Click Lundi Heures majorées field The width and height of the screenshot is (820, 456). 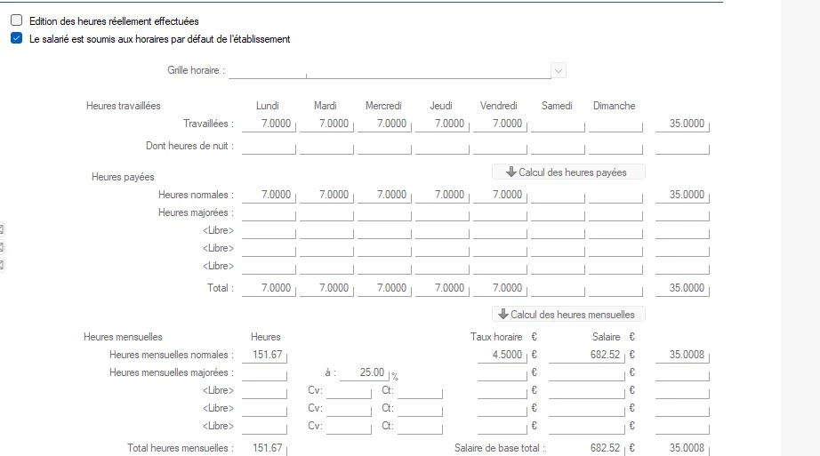pos(269,212)
